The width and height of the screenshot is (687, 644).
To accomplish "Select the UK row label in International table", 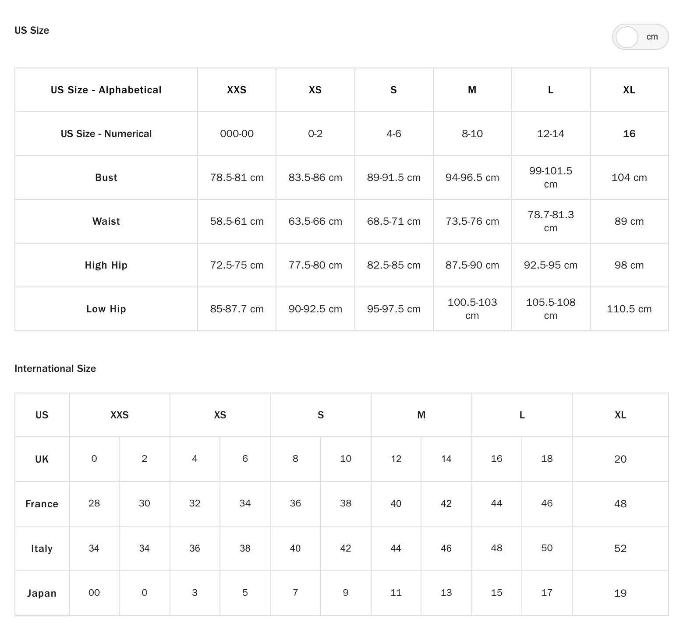I will point(42,459).
